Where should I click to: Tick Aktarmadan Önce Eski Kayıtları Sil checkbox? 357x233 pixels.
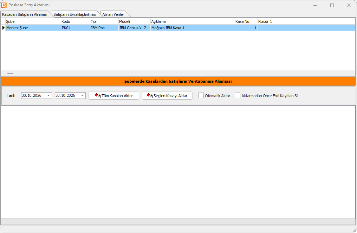coord(238,95)
